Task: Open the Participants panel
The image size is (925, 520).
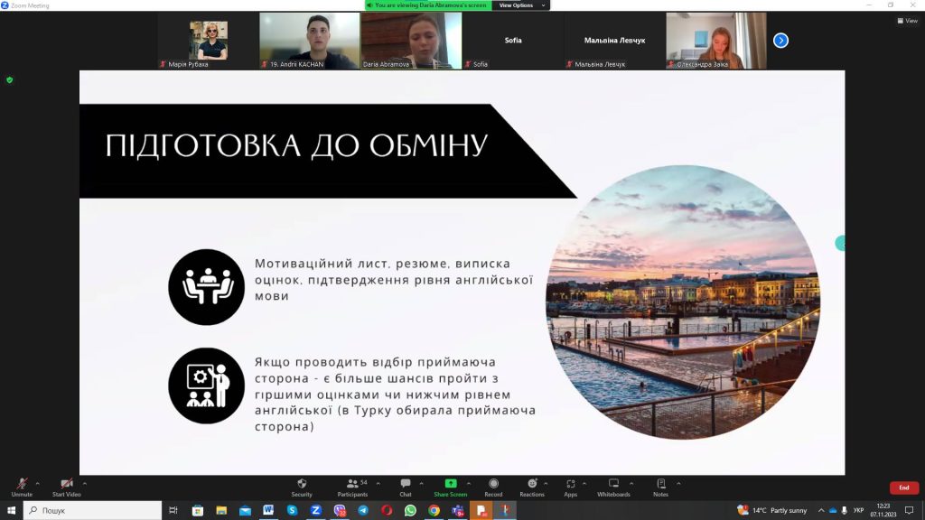Action: pyautogui.click(x=352, y=484)
